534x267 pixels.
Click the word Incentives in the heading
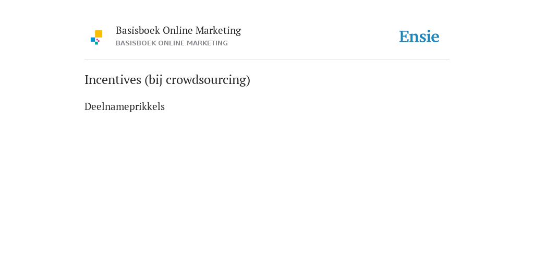point(113,80)
